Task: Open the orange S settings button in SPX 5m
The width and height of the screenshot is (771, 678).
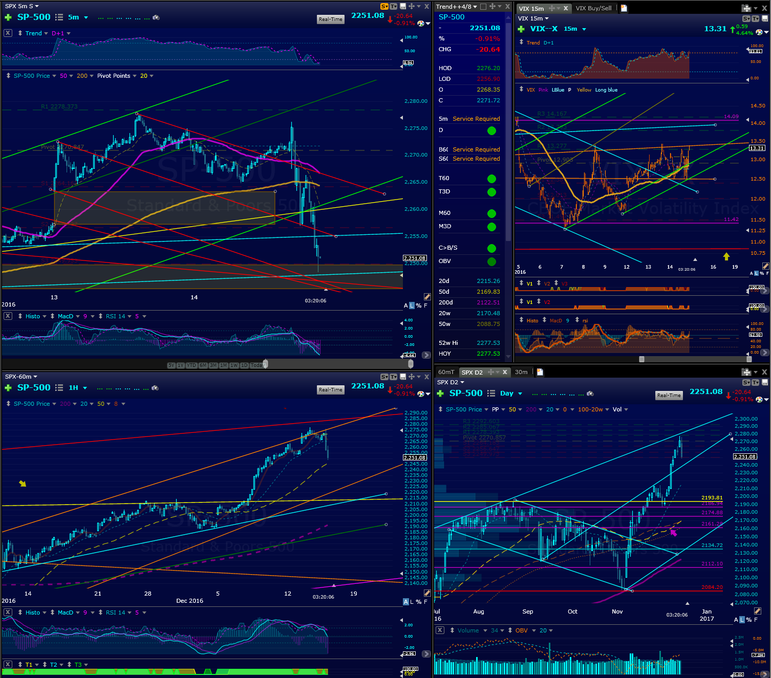Action: [x=384, y=6]
